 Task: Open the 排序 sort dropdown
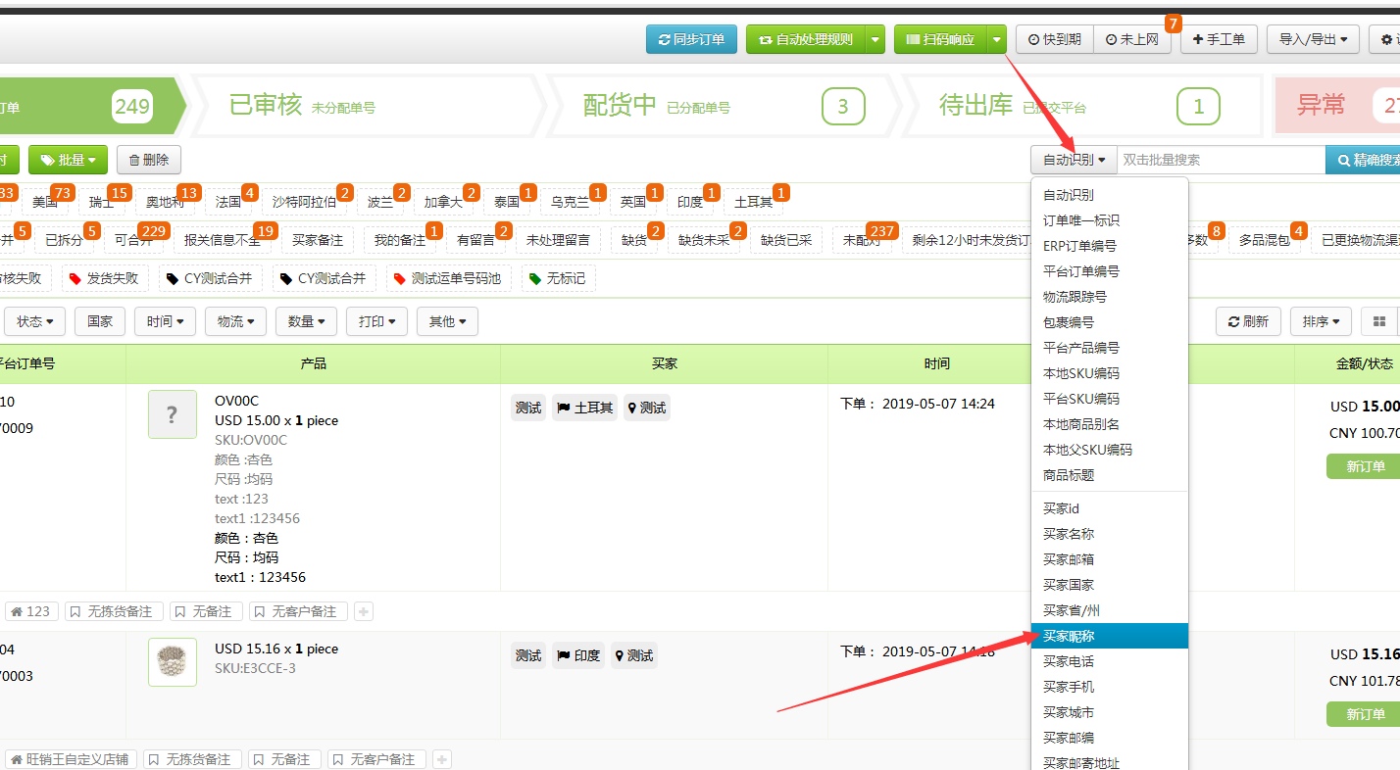click(x=1322, y=321)
